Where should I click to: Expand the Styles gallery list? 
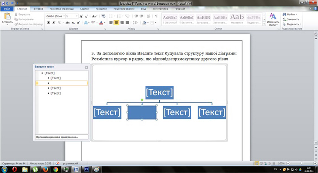264,24
